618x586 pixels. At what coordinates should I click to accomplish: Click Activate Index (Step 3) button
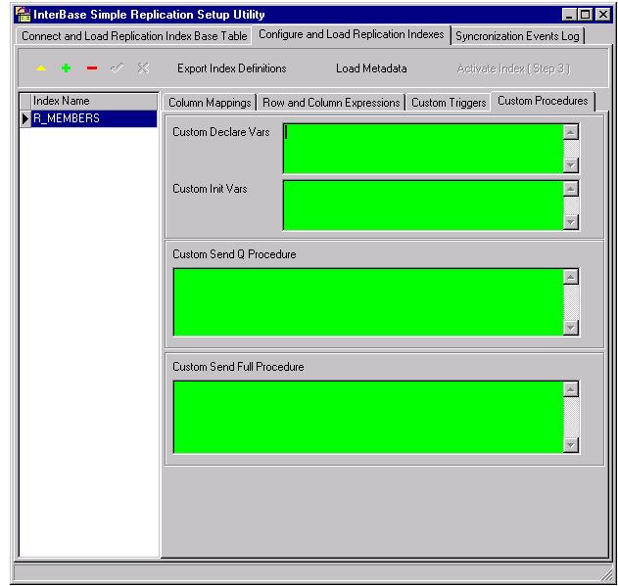tap(513, 68)
